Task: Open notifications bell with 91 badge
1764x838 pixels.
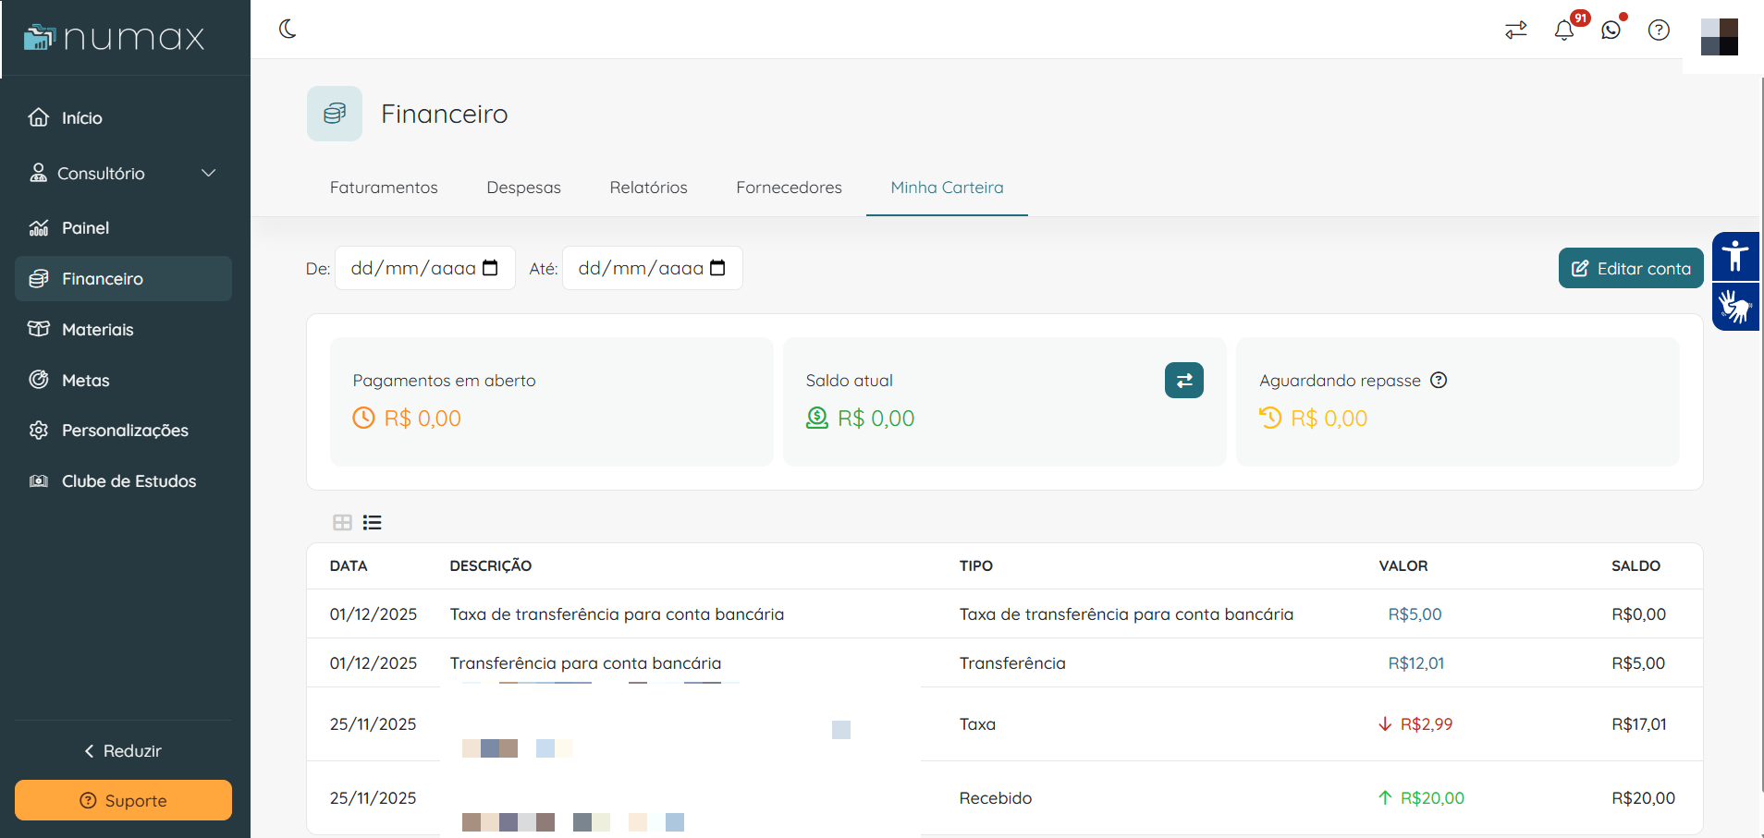Action: tap(1564, 30)
